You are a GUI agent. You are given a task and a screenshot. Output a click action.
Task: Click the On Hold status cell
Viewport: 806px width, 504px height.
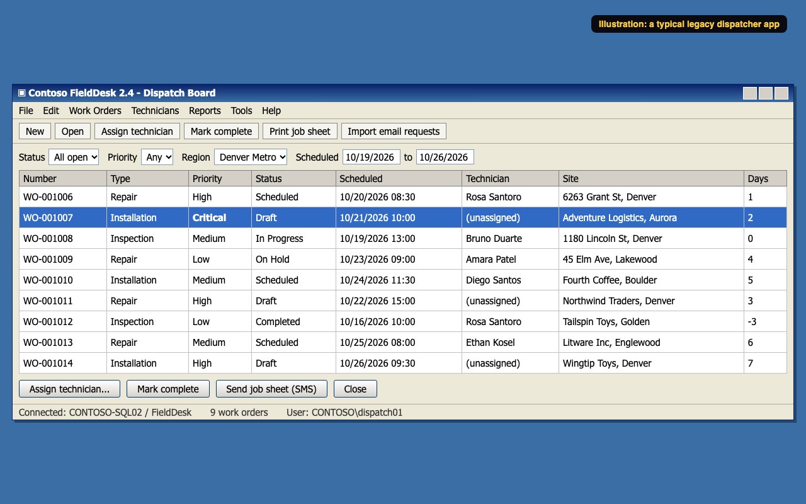293,259
